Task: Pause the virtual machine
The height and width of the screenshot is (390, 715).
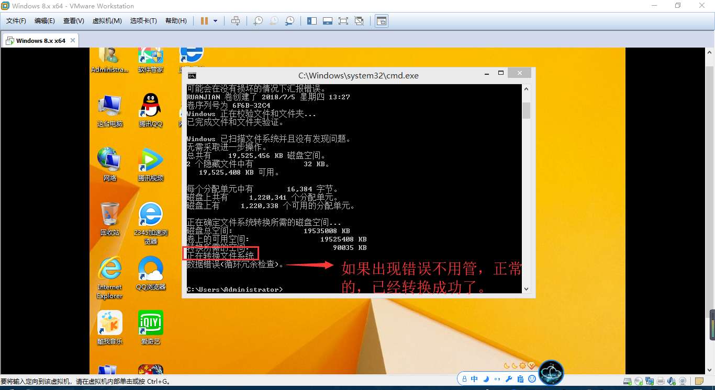Action: (205, 21)
